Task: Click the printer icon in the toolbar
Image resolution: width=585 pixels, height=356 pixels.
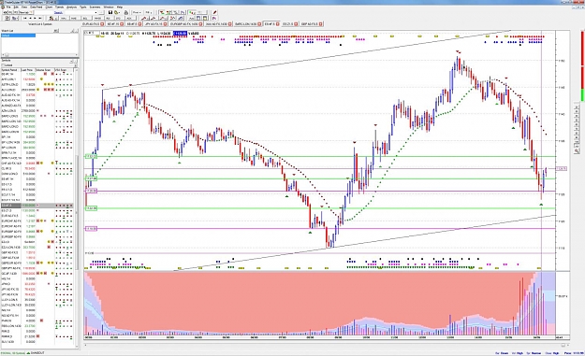Action: pyautogui.click(x=126, y=13)
